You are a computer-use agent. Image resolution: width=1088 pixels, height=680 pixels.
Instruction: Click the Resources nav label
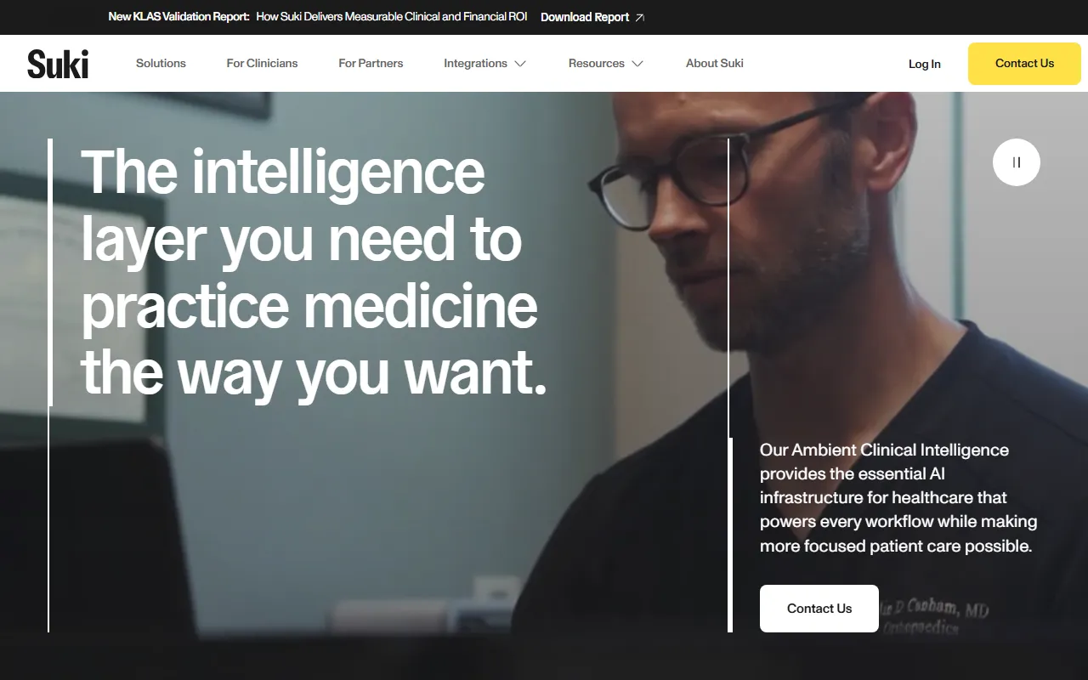pos(596,63)
